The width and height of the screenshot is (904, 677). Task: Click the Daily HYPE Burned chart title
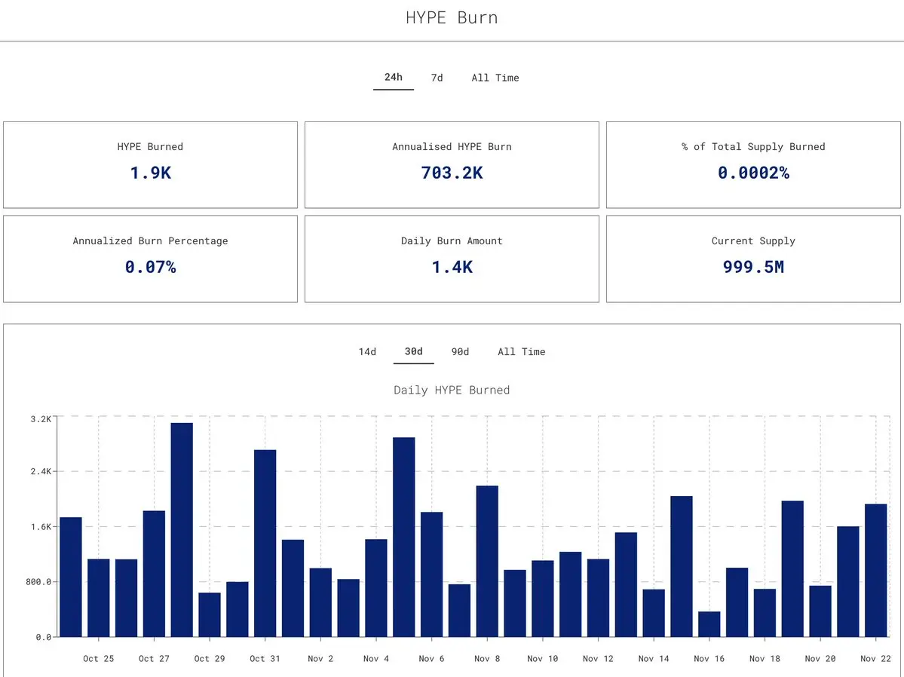click(452, 391)
